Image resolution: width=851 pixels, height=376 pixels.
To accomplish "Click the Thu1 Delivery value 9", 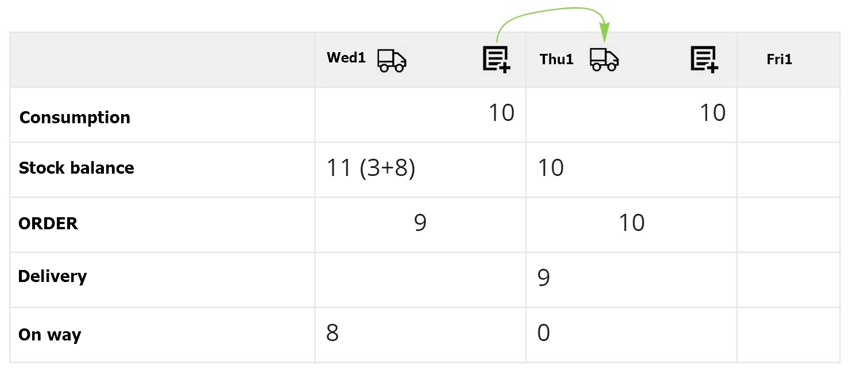I will coord(544,278).
